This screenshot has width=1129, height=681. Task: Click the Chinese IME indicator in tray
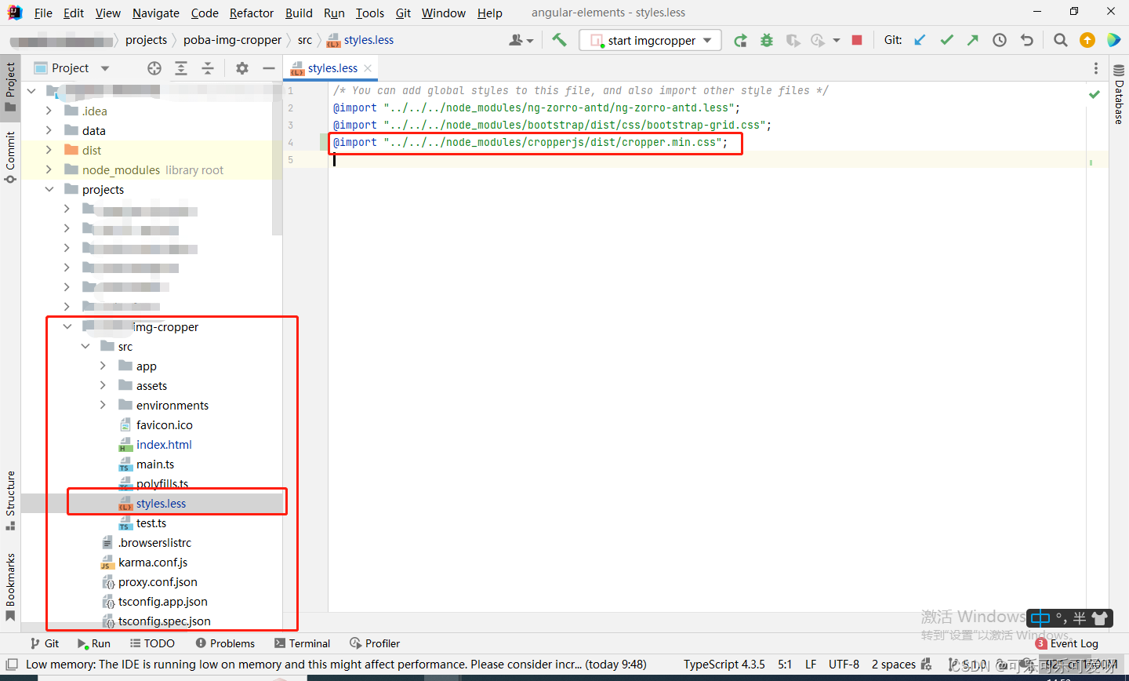[1040, 618]
